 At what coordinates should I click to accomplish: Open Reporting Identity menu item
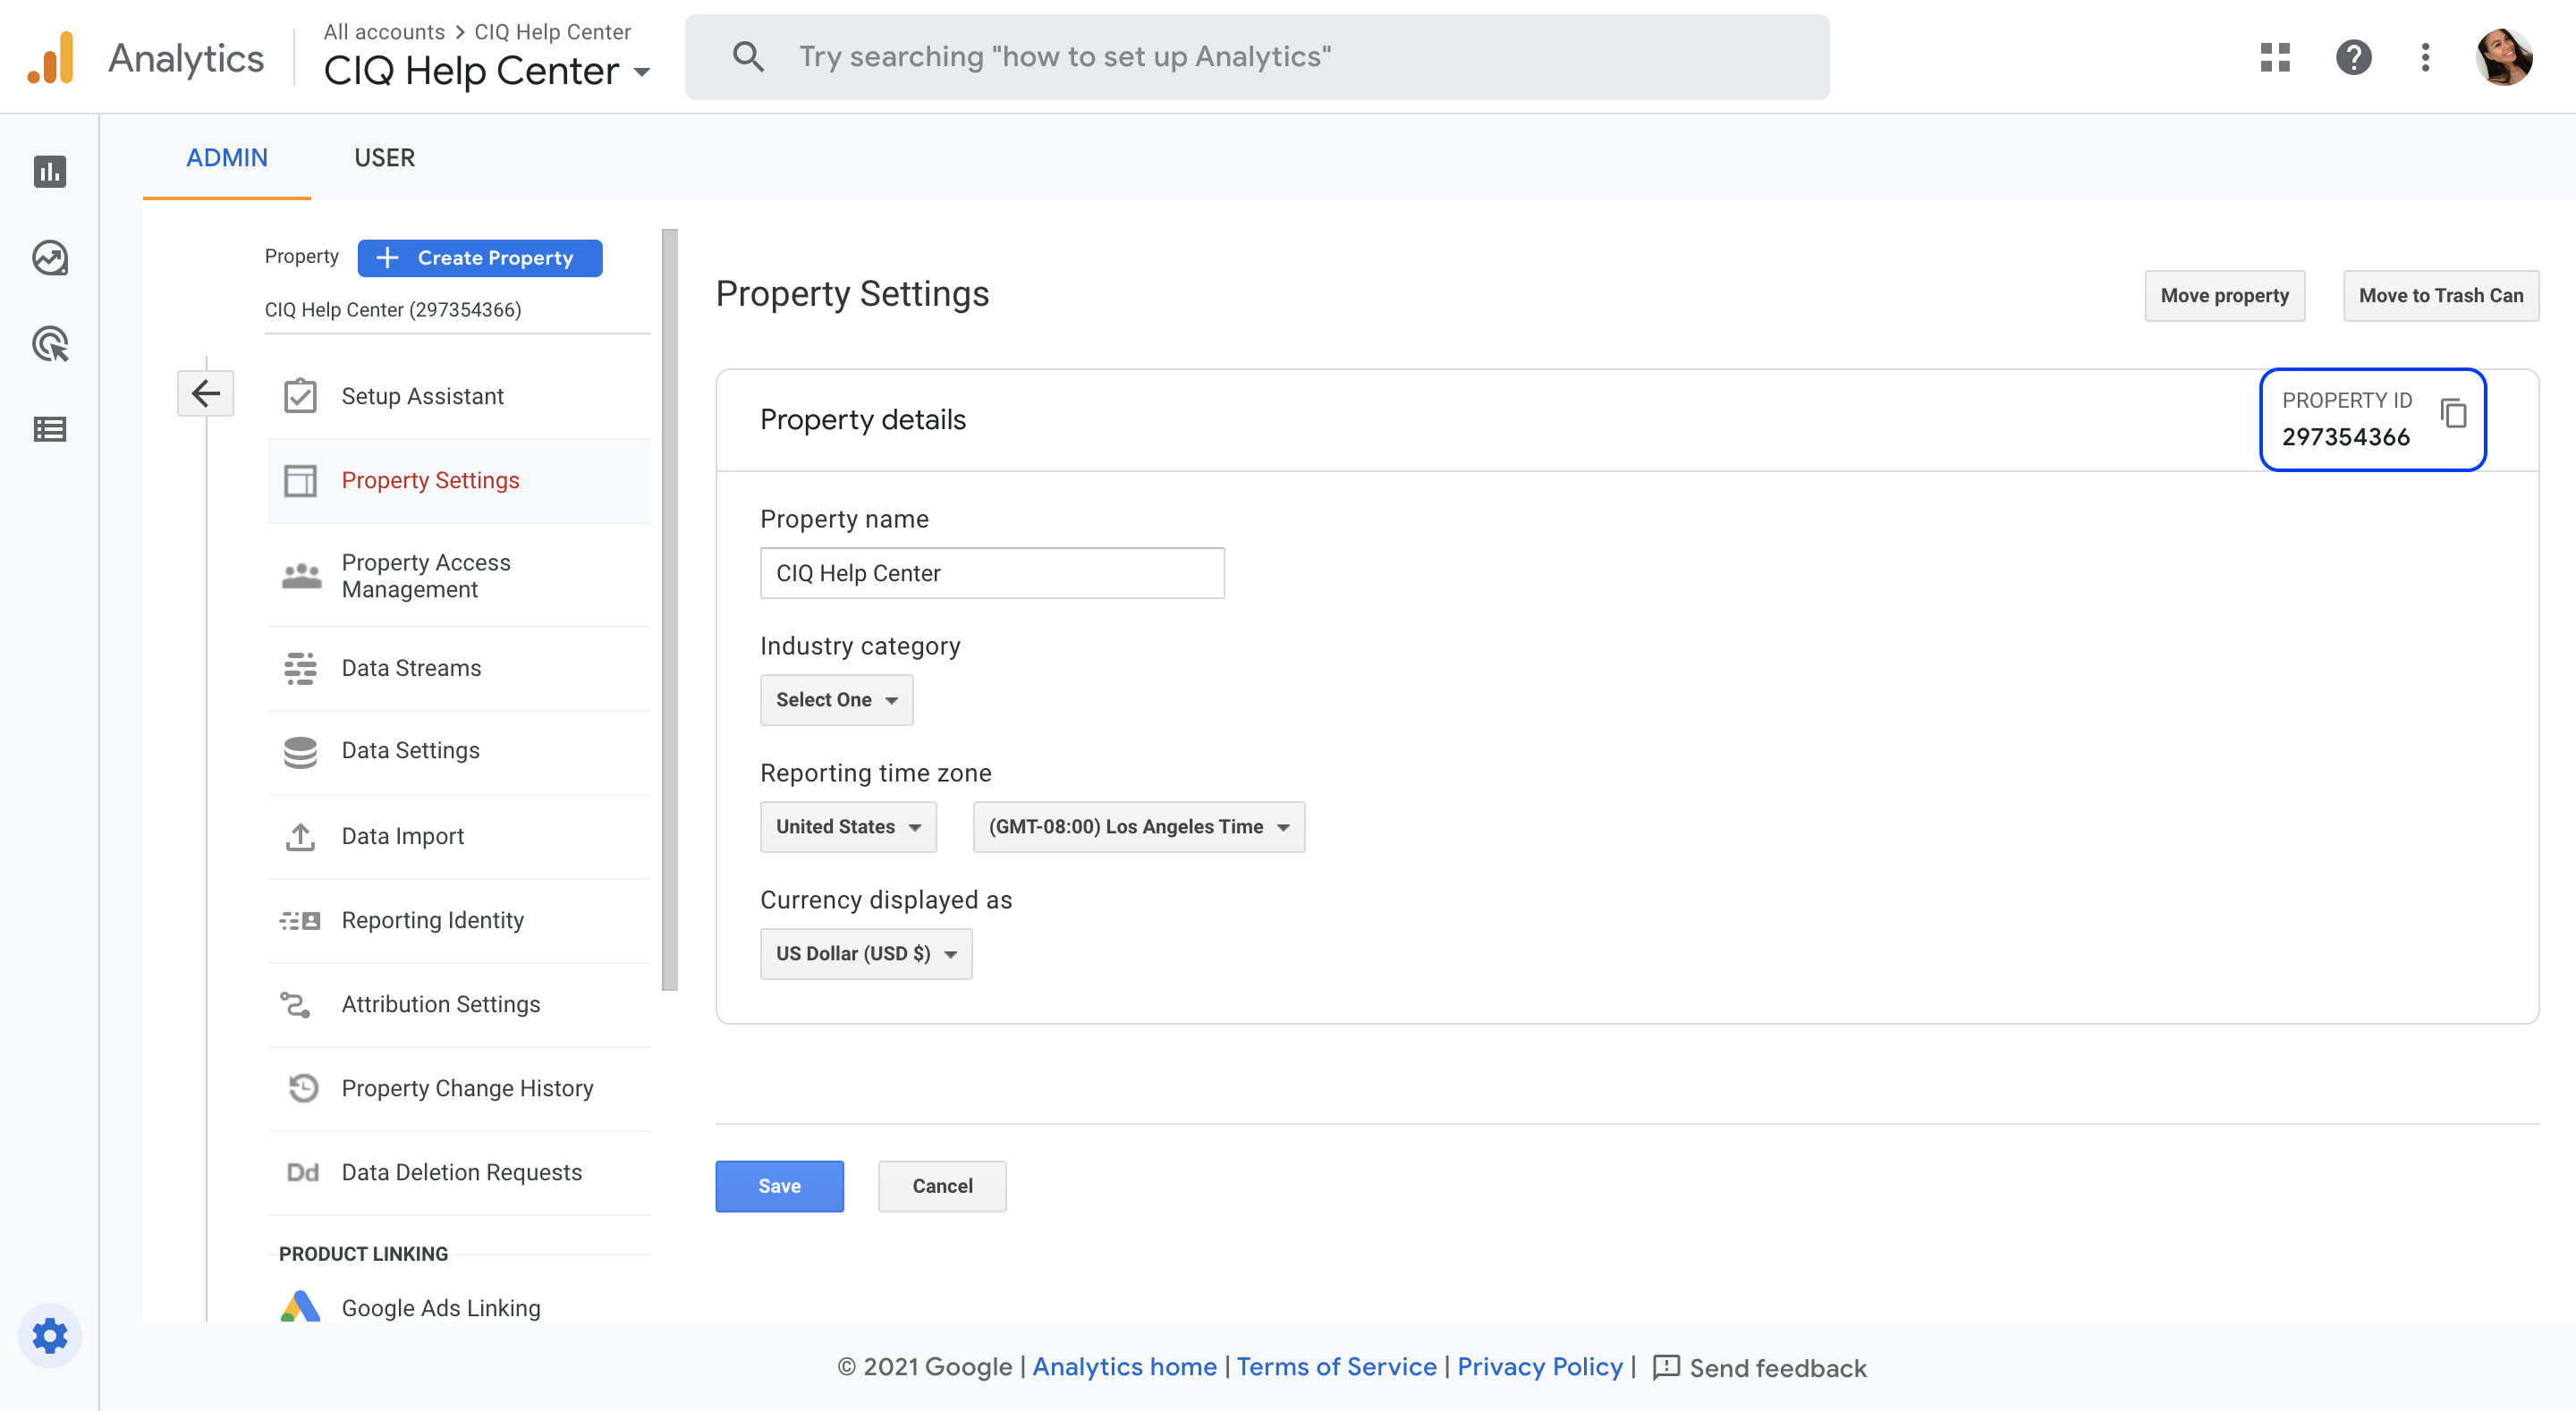coord(459,920)
